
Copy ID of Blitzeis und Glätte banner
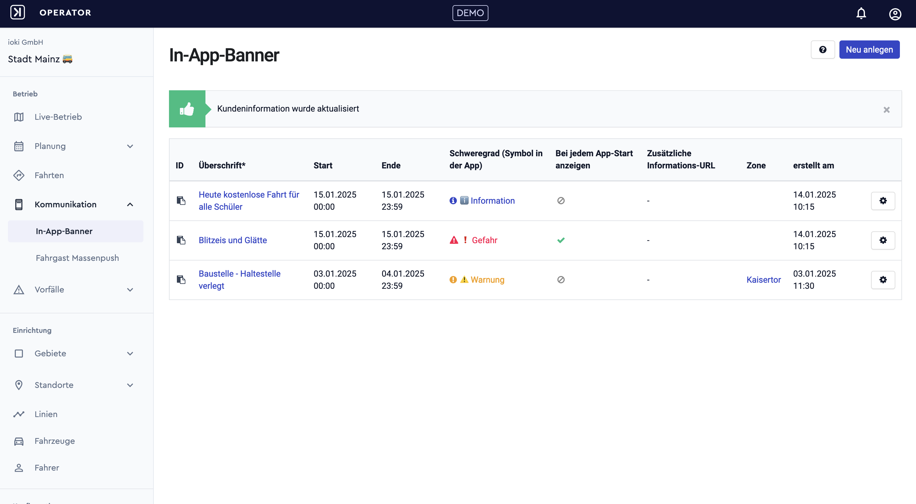(x=181, y=240)
